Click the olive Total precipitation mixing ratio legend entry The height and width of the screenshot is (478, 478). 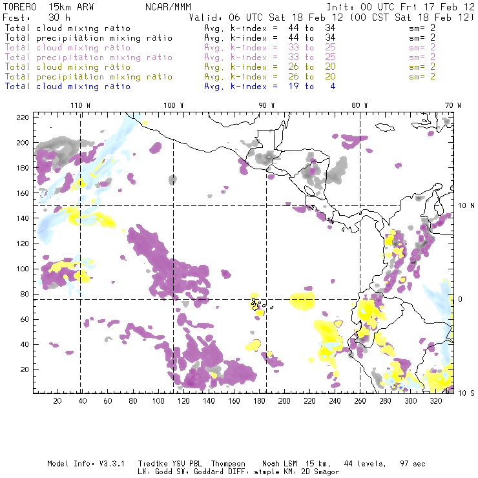click(88, 77)
